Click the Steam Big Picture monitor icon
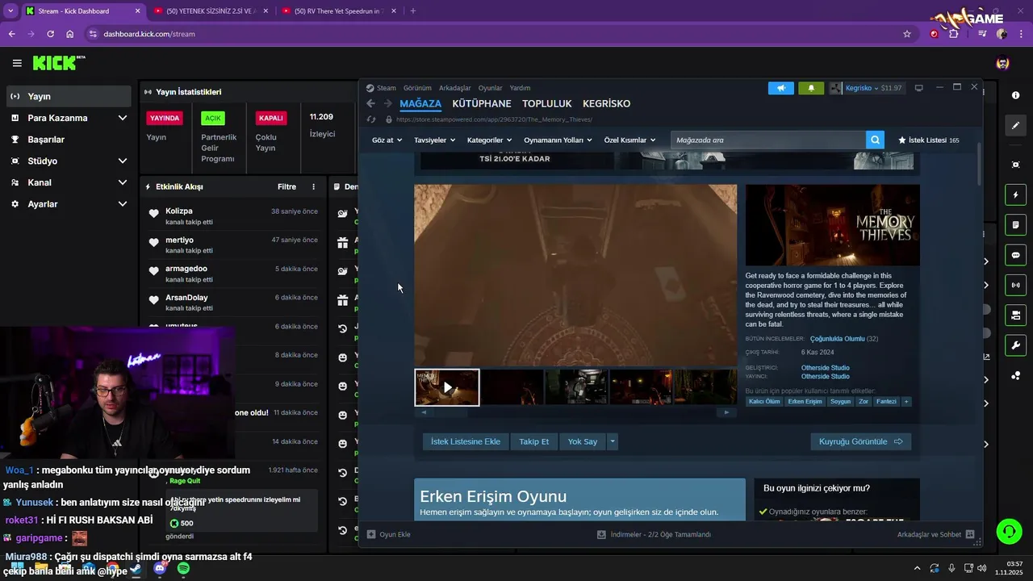 918,88
